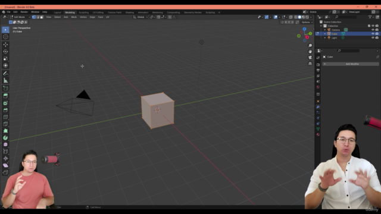Screen dimensions: 381x214
Task: Select the Shrink/Fatten tool
Action: pyautogui.click(x=5, y=159)
